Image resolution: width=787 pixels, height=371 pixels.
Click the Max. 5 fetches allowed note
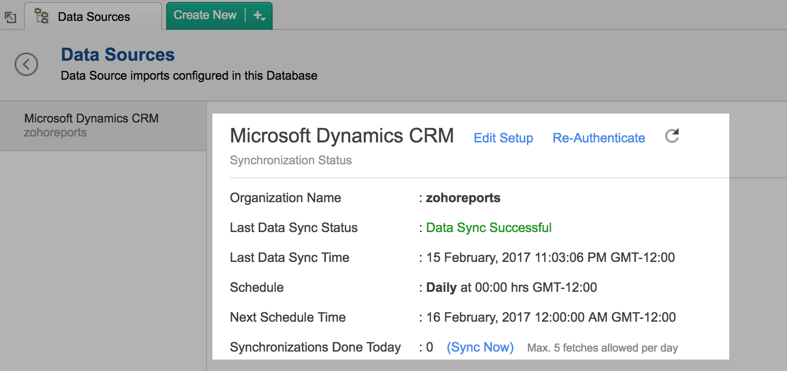[602, 348]
